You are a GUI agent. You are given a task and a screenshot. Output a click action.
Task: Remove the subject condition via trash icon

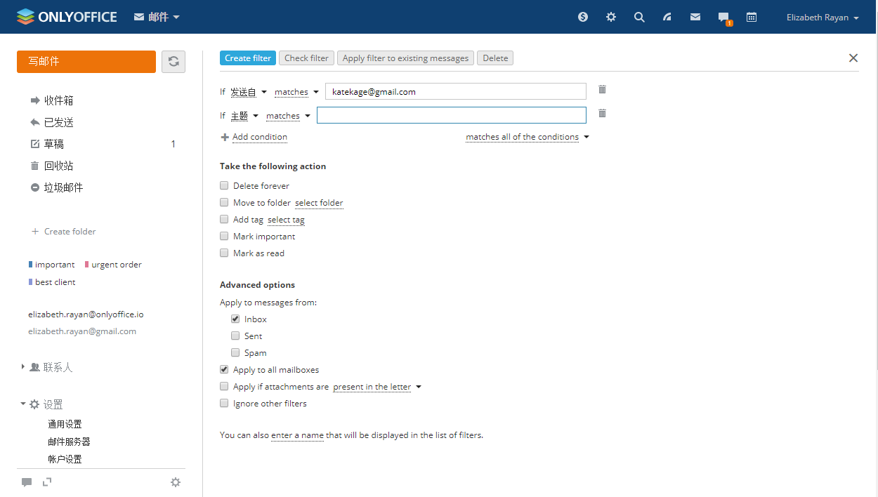pos(602,114)
